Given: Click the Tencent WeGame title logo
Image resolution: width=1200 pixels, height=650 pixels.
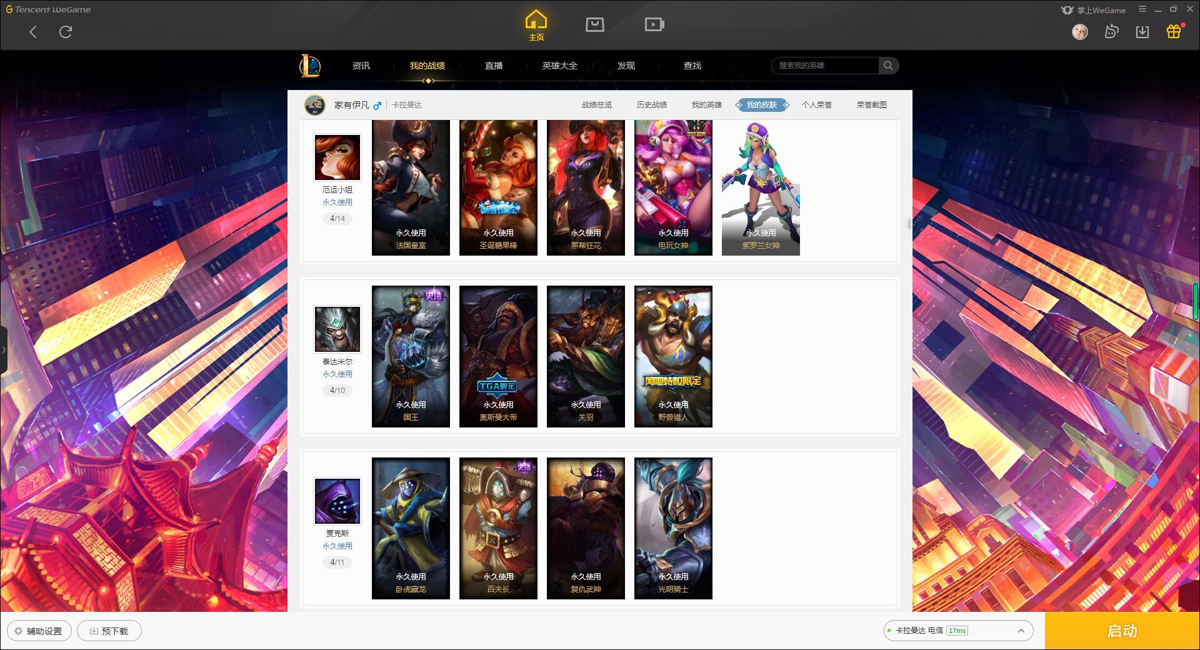Looking at the screenshot, I should (48, 9).
